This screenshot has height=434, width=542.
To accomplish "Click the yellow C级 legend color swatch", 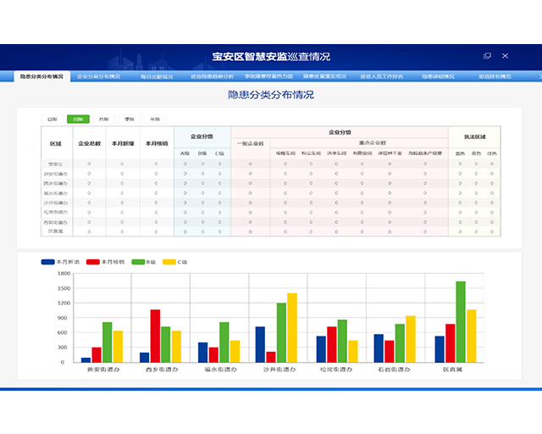I will (x=169, y=262).
